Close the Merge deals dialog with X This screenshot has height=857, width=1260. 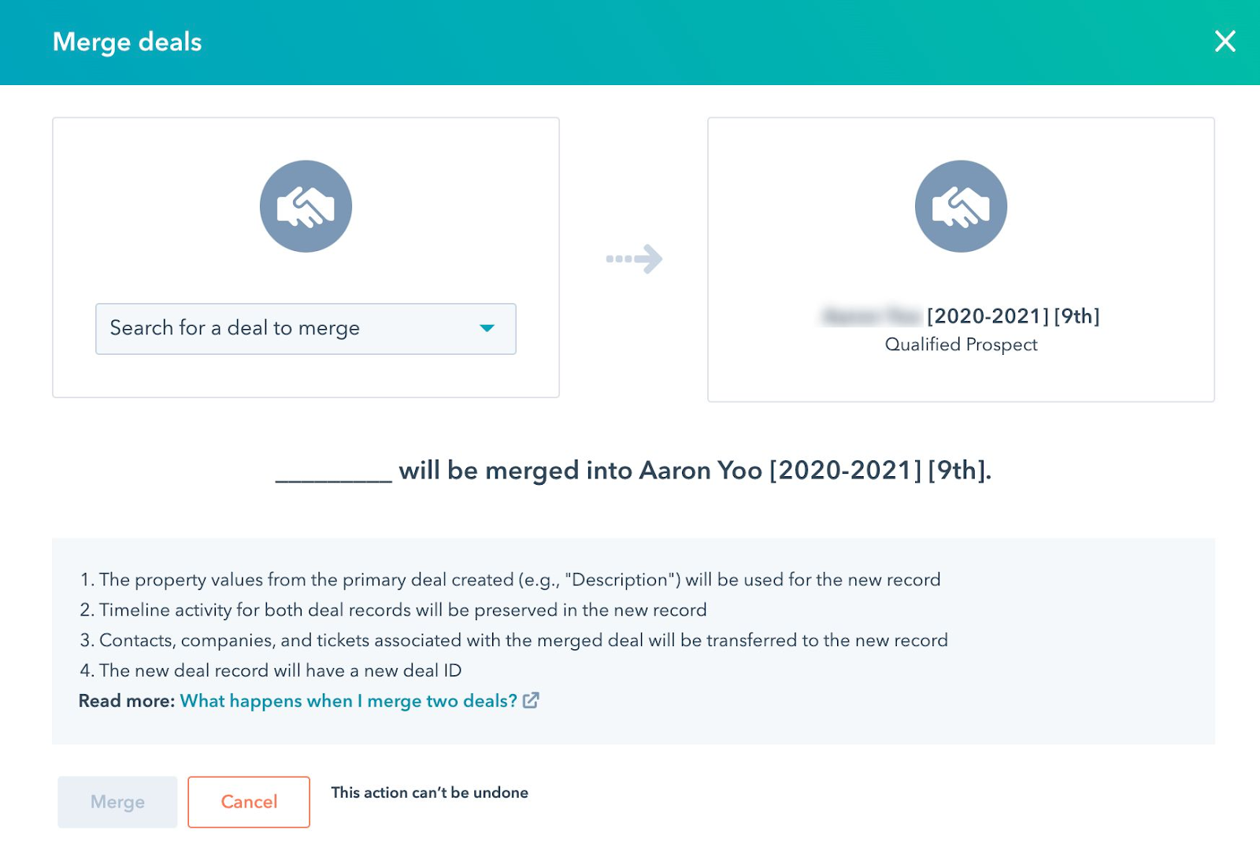click(x=1225, y=41)
